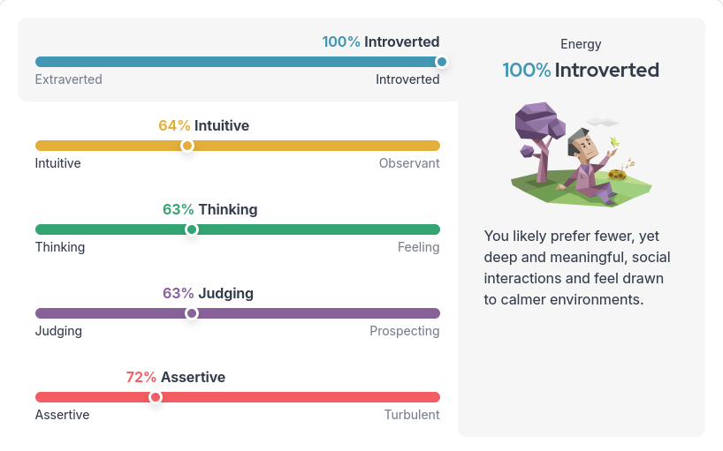Click the Intuitive slider handle
723x451 pixels.
186,146
